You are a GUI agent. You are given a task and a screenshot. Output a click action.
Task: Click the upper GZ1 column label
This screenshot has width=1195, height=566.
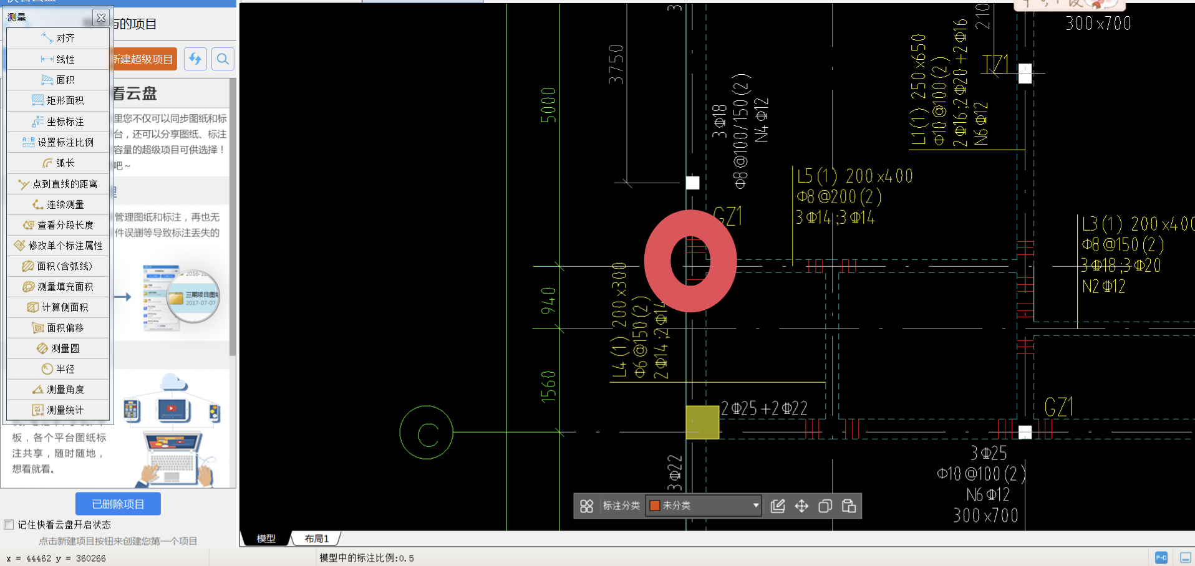727,217
